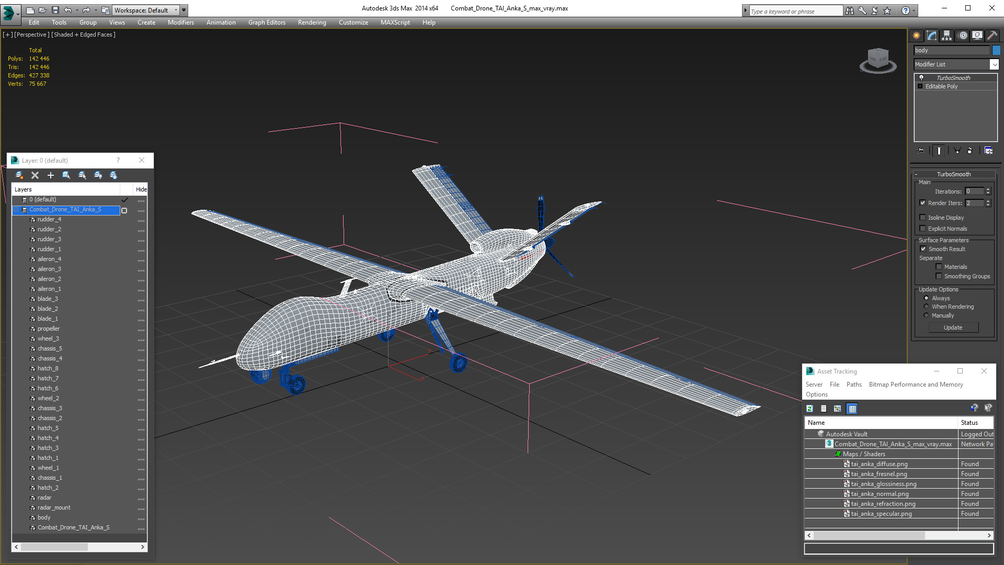Screen dimensions: 1004x565
Task: Click the Perspective viewport label
Action: click(x=32, y=35)
